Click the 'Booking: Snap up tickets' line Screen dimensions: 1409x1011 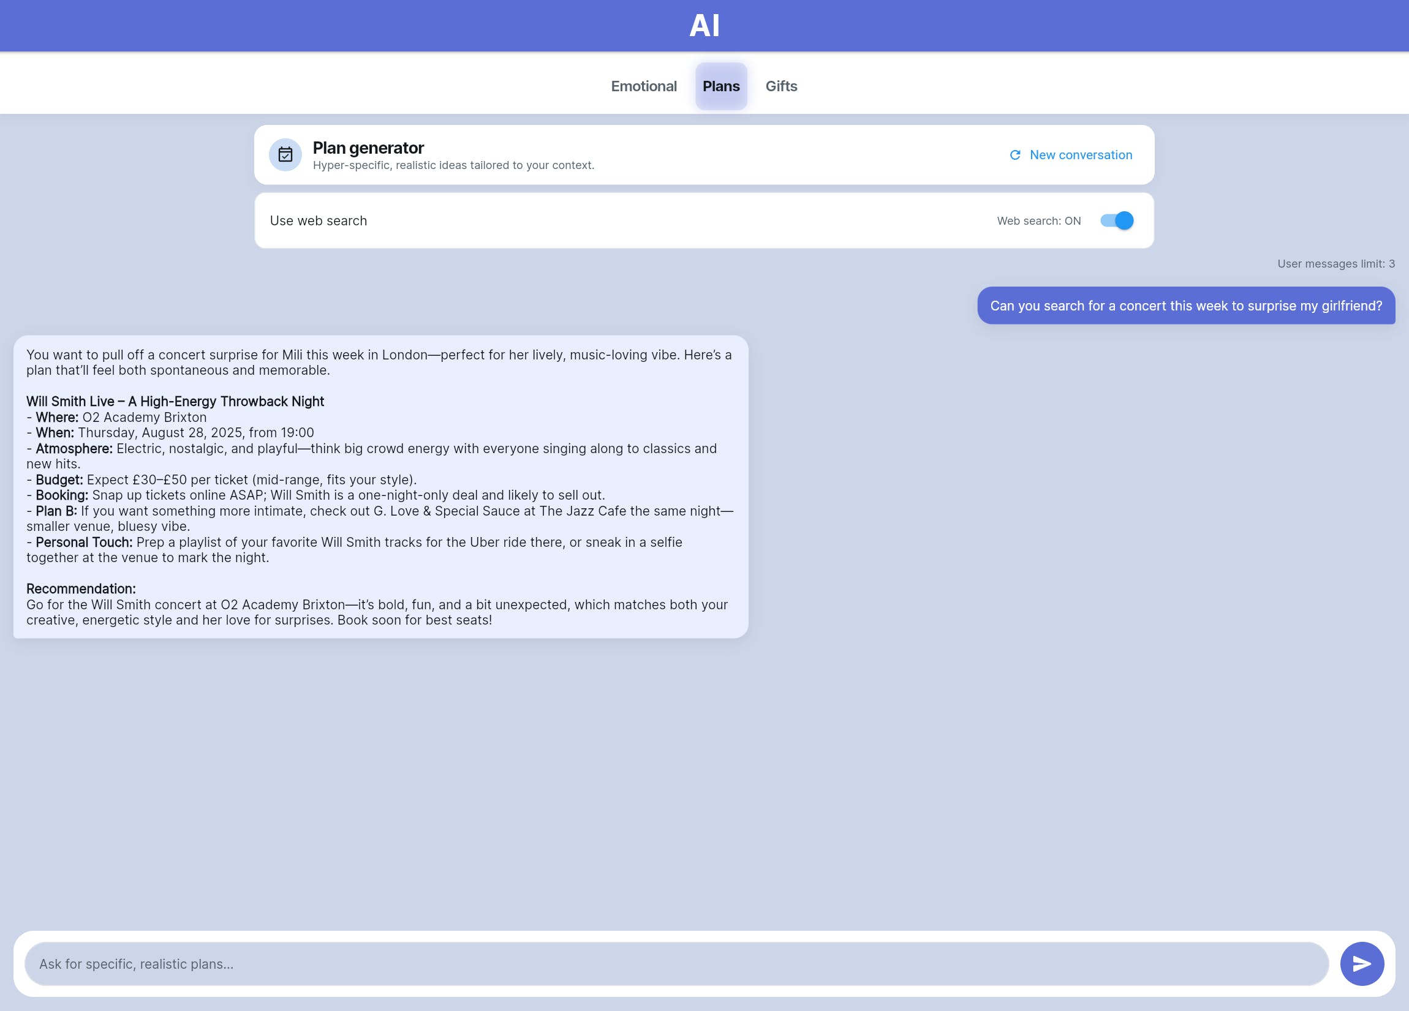point(315,495)
